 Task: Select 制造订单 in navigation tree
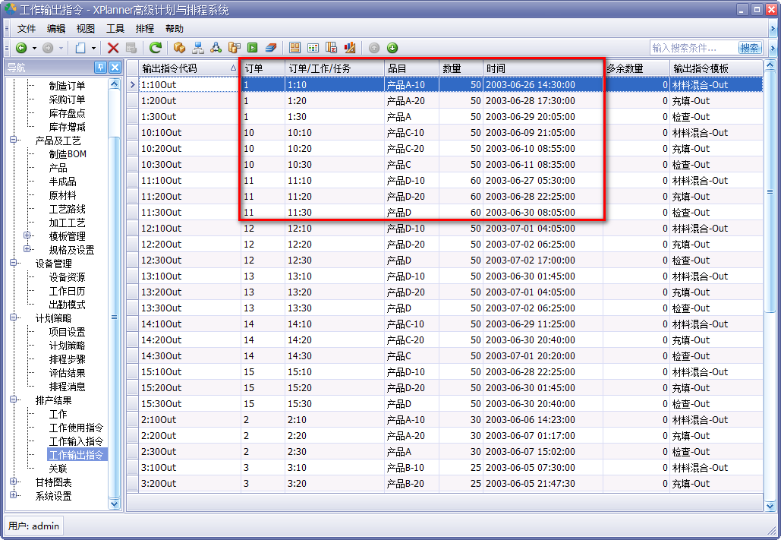point(67,86)
